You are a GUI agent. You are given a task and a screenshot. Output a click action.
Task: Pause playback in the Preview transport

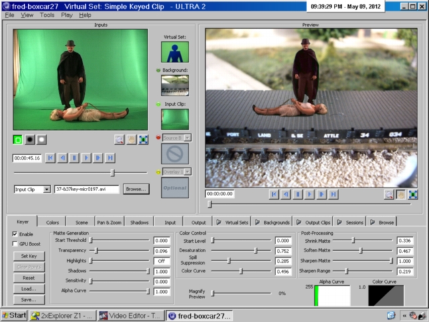tap(298, 195)
